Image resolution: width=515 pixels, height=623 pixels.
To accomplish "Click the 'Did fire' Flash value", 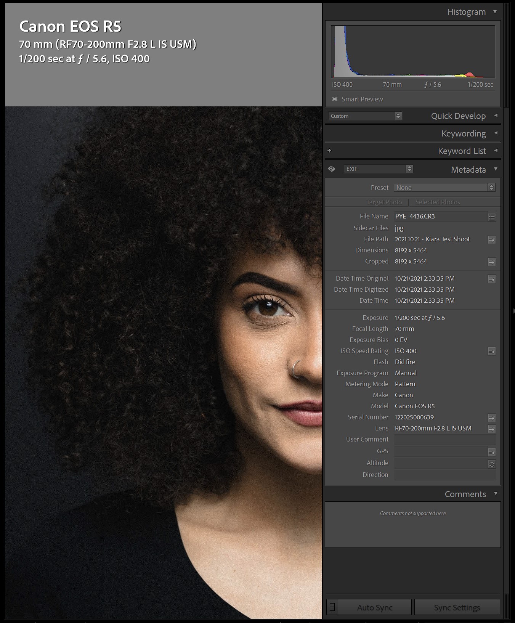I will click(x=405, y=362).
